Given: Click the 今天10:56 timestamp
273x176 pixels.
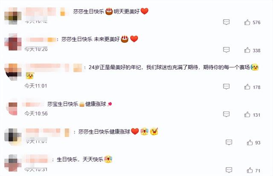Looking at the screenshot, I should (x=36, y=114).
